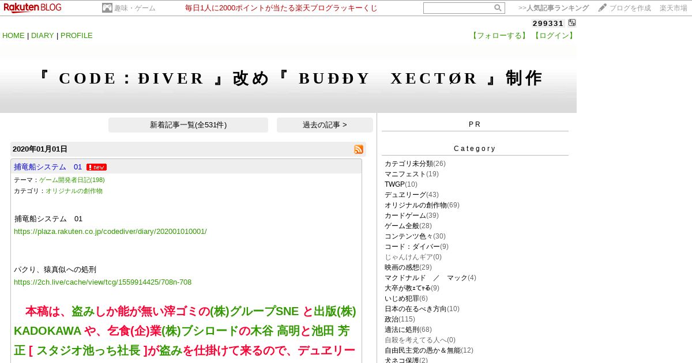Click the 299331 access counter number
Screen dimensions: 692x363
click(x=548, y=23)
